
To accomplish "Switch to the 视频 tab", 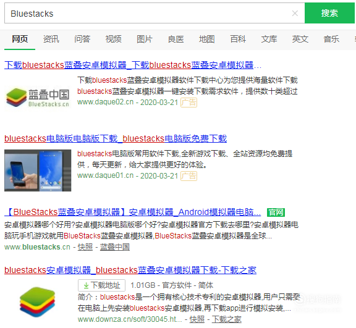I will click(113, 39).
